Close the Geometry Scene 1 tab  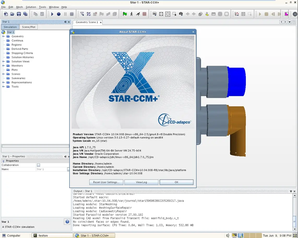point(101,22)
